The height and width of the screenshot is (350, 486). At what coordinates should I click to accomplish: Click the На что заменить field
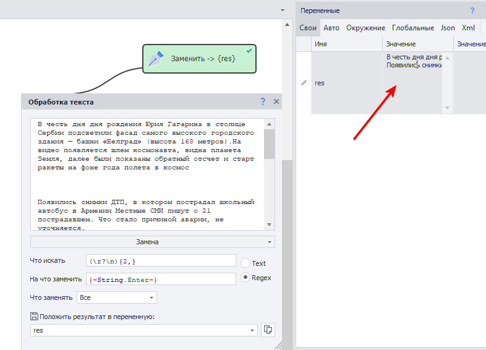(161, 280)
